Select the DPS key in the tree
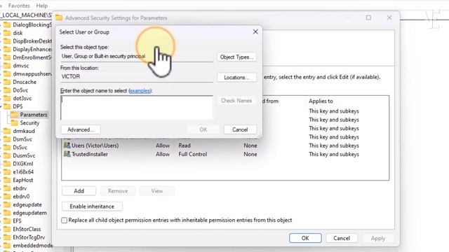This screenshot has width=449, height=252. [18, 106]
